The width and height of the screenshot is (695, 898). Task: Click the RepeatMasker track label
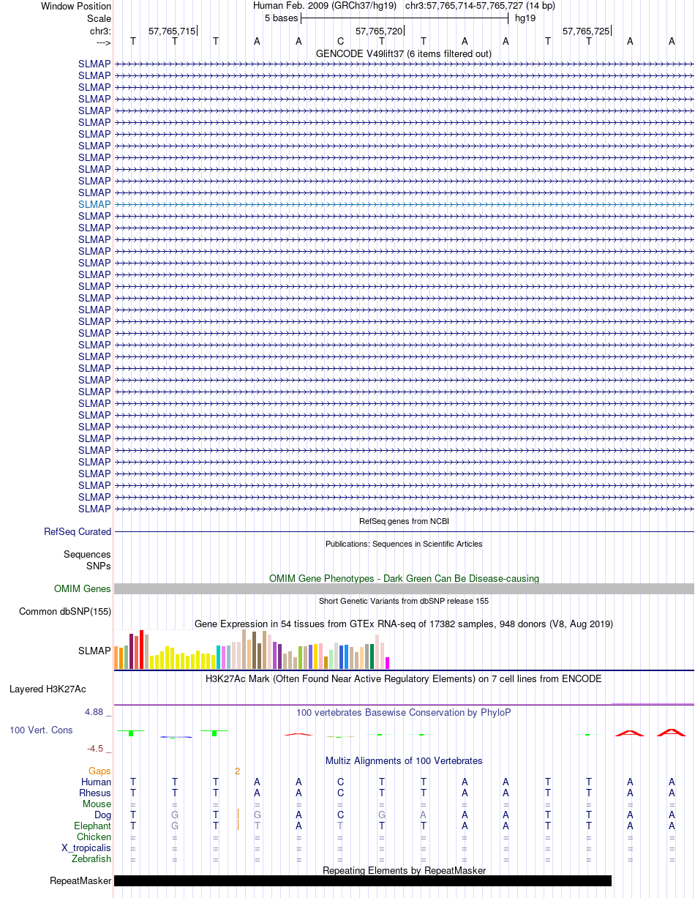(80, 880)
